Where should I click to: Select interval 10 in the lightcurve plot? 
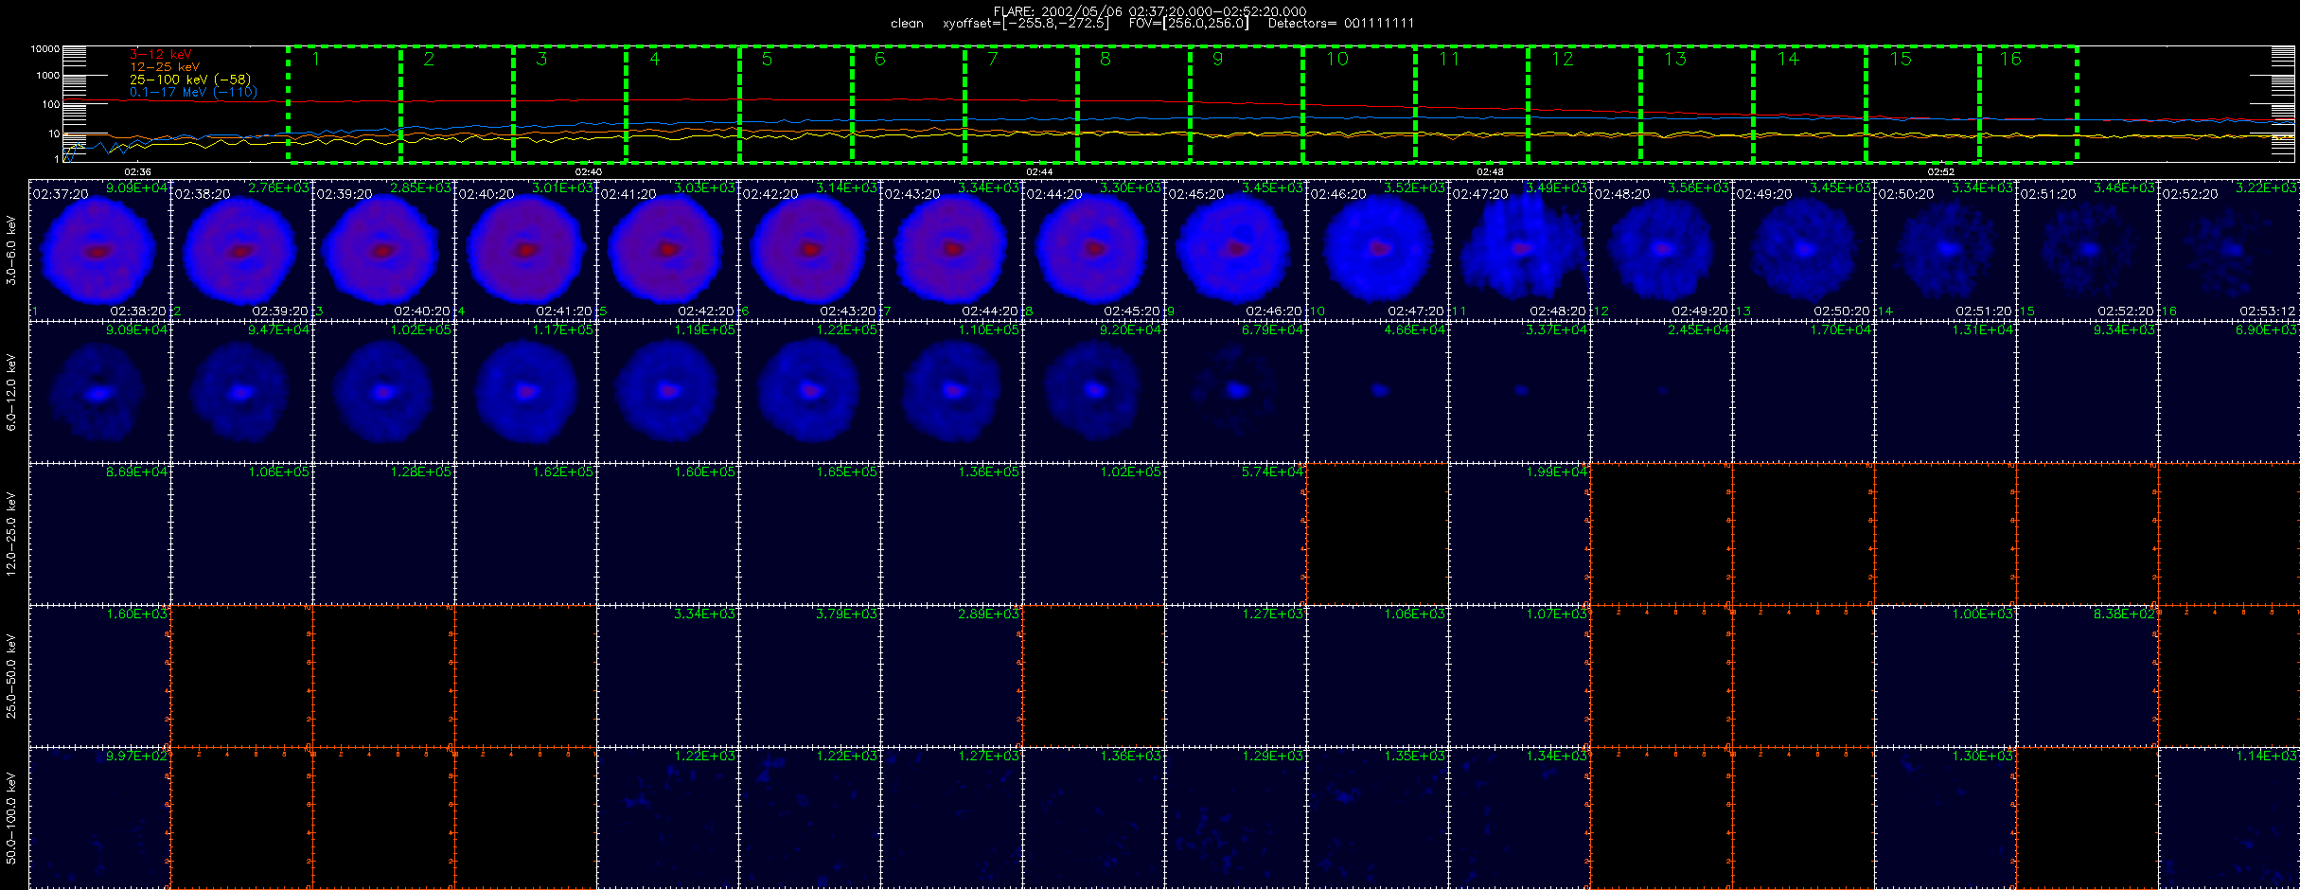pyautogui.click(x=1359, y=104)
